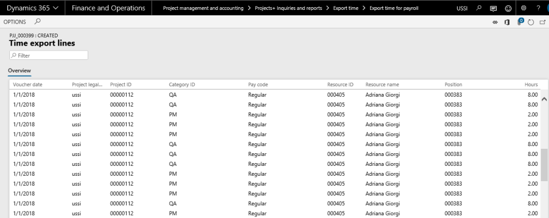Select the Overview tab
The image size is (549, 218).
click(x=20, y=70)
